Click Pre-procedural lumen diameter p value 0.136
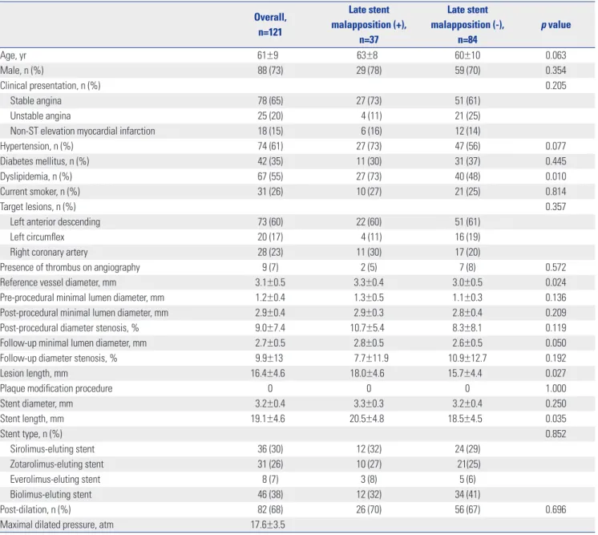The height and width of the screenshot is (535, 598). click(x=556, y=298)
